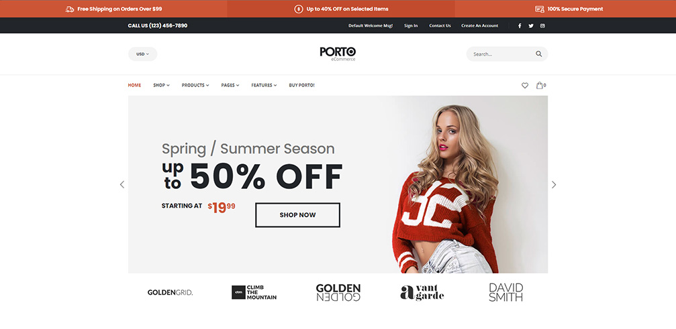Open the Buy Porto! menu item
676x329 pixels.
point(302,85)
